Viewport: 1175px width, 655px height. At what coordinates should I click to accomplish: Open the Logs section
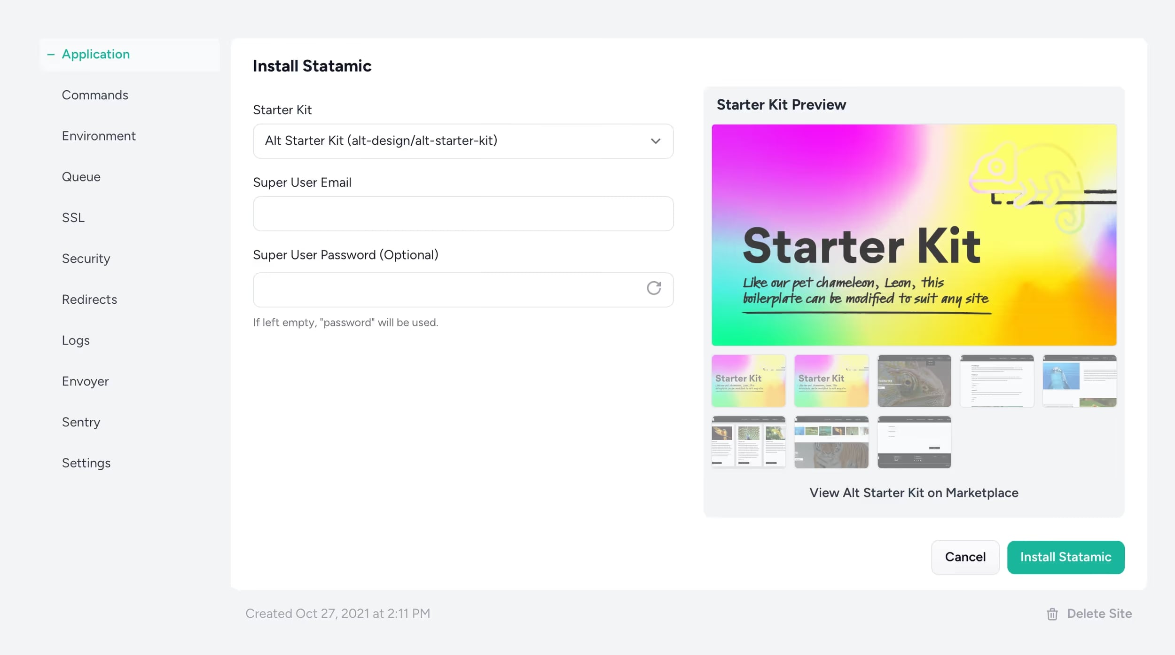76,340
